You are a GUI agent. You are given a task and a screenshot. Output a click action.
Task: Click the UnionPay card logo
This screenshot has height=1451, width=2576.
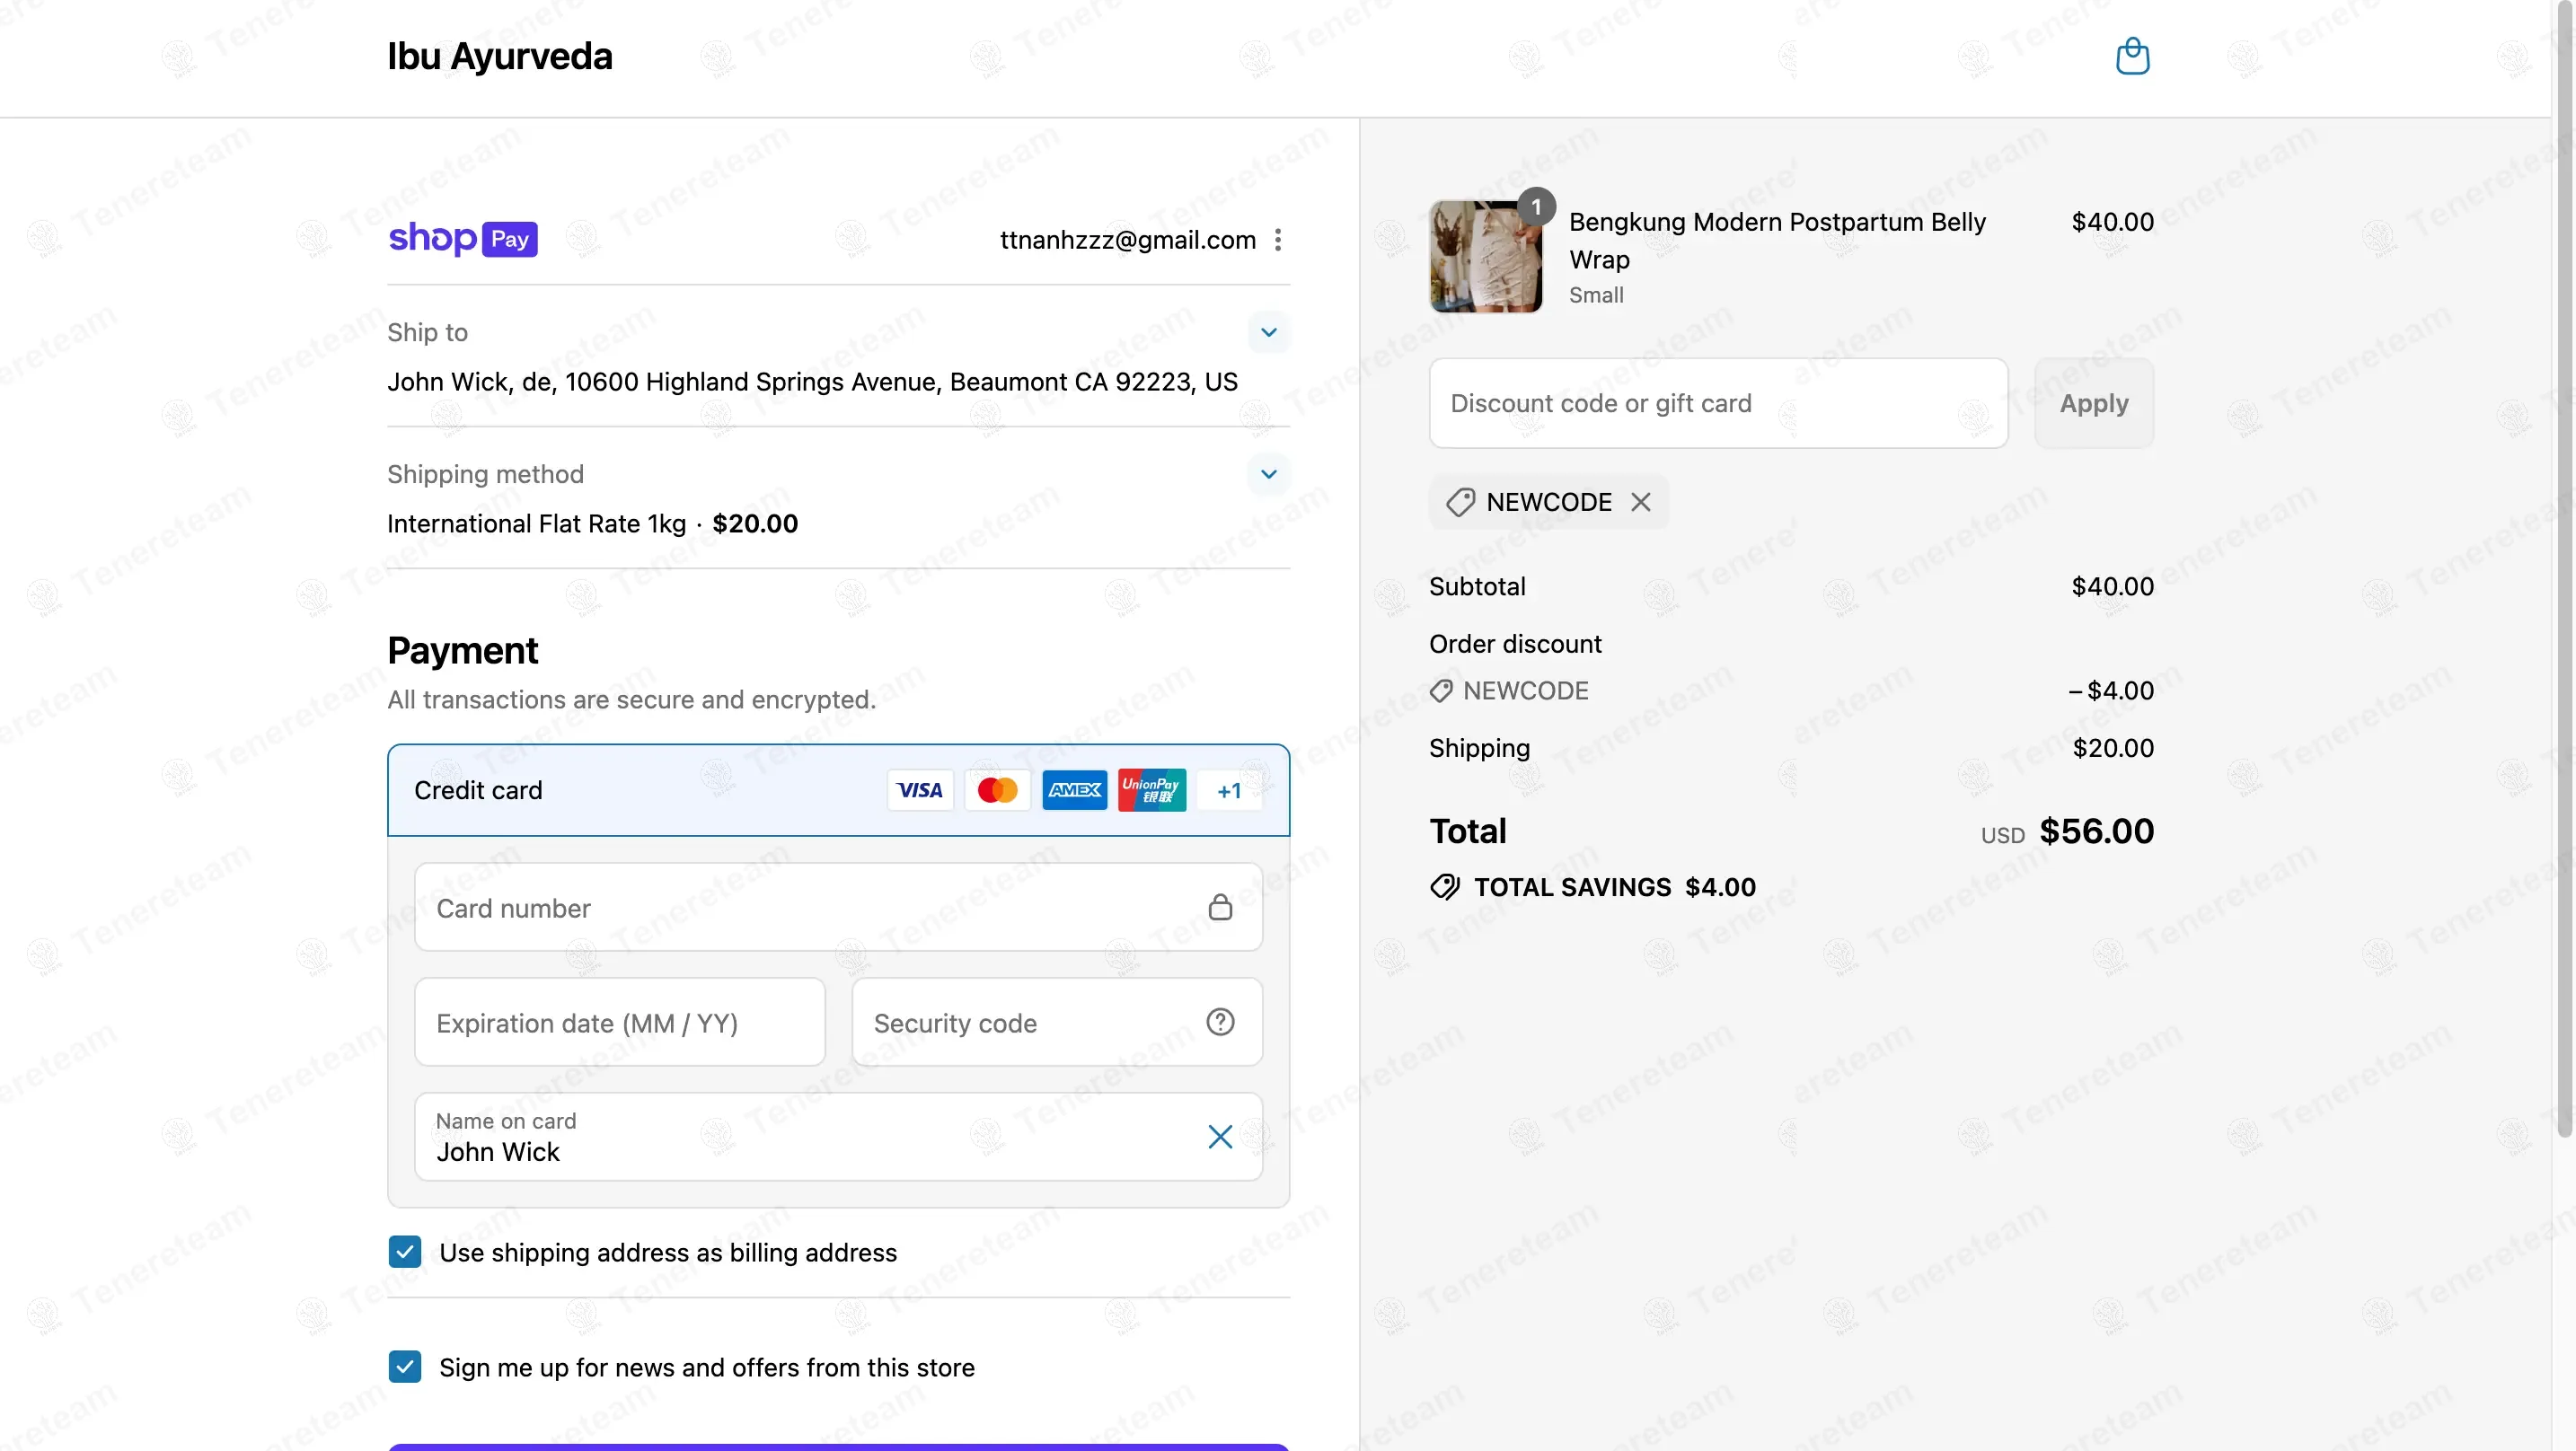click(x=1152, y=790)
